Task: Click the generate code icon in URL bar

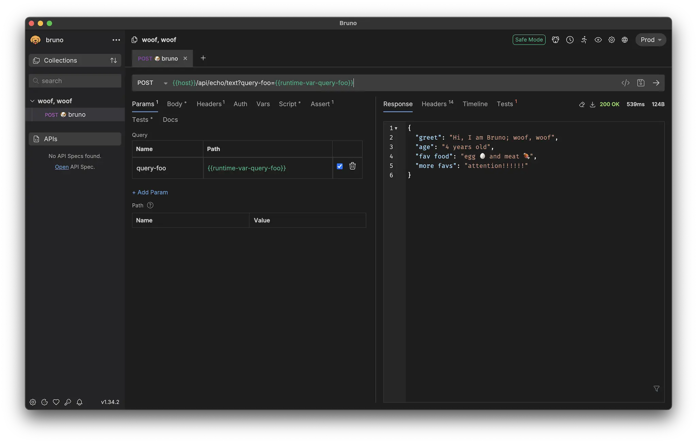Action: [625, 83]
